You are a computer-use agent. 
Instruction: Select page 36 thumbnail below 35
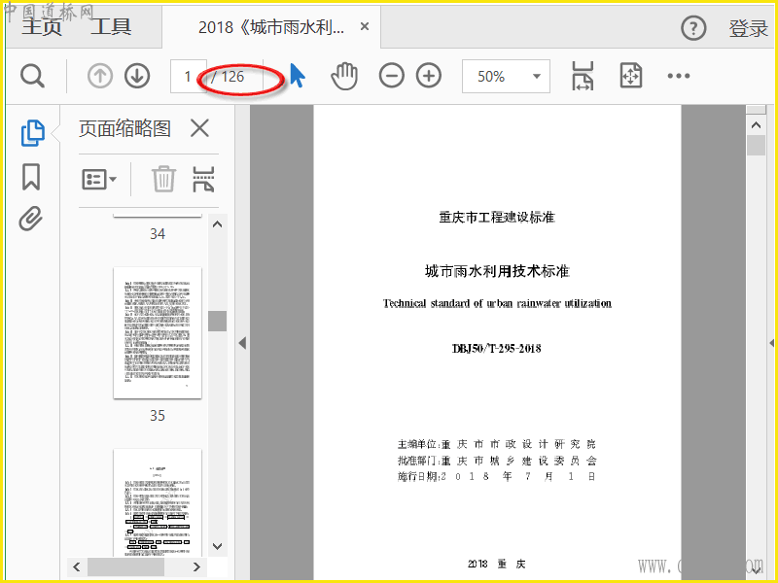coord(158,502)
